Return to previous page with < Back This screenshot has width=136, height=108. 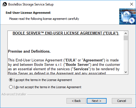click(x=76, y=101)
